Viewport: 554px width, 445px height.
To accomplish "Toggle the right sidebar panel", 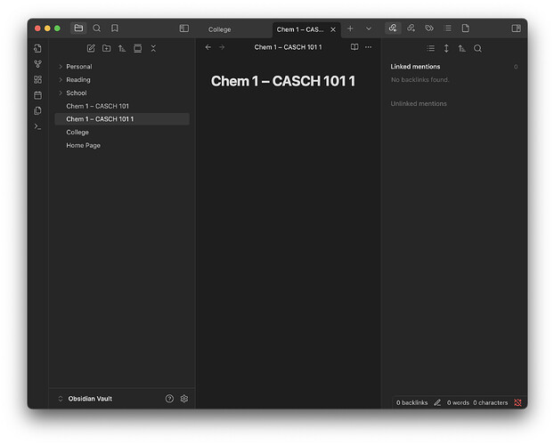I will pyautogui.click(x=516, y=28).
